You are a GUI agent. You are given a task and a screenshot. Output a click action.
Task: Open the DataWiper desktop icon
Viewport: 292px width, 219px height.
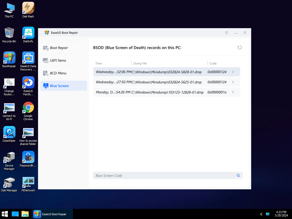9,134
